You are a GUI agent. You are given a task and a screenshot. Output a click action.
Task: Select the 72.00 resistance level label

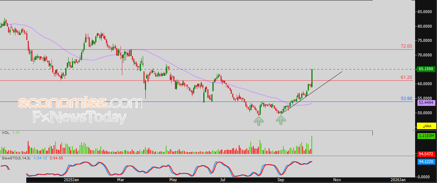click(x=406, y=46)
